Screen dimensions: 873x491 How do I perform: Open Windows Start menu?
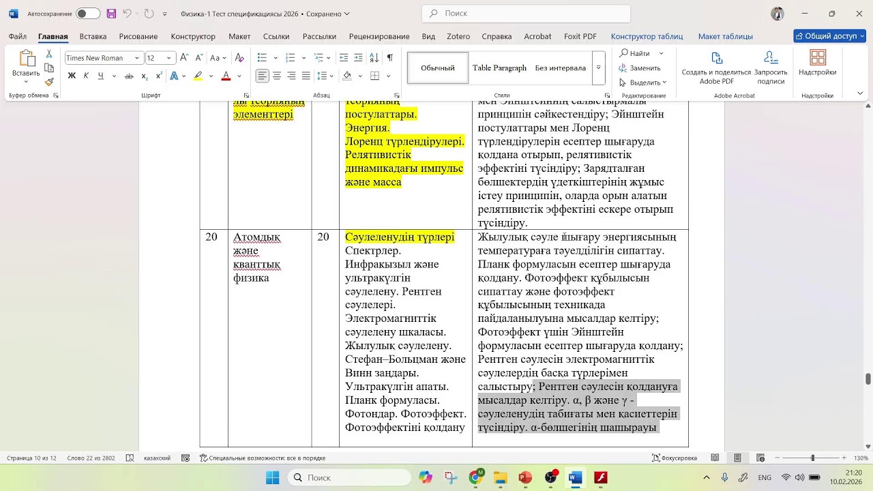(x=272, y=477)
